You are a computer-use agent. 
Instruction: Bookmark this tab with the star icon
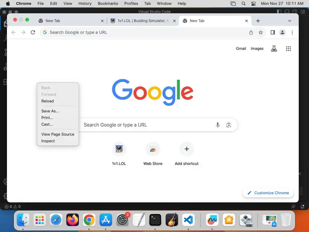261,32
